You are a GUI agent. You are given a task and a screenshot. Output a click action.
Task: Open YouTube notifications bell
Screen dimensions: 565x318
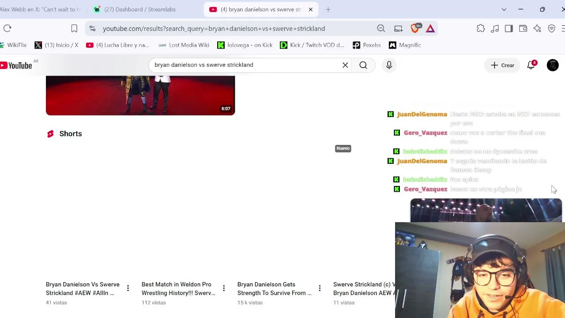[x=531, y=65]
